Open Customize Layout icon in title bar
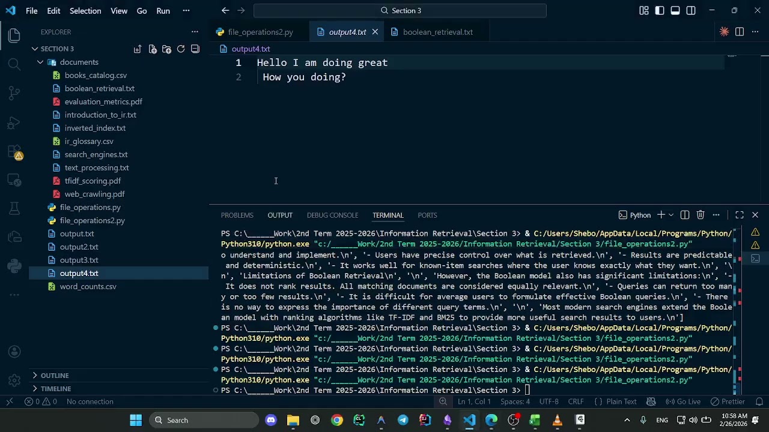Viewport: 769px width, 432px height. coord(644,11)
